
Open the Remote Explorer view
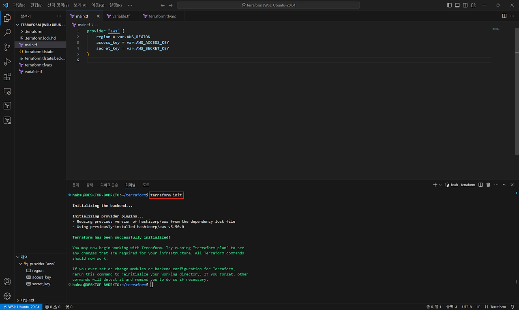pyautogui.click(x=7, y=91)
